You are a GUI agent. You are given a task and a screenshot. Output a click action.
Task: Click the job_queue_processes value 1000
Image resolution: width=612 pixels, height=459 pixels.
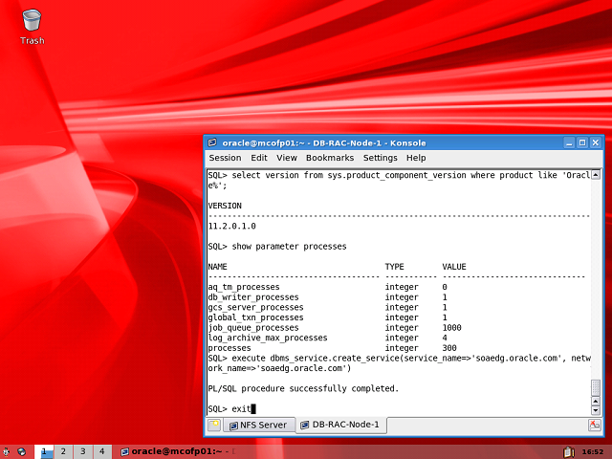451,327
